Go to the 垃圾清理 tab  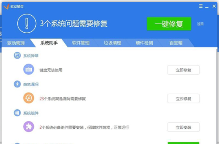(x=112, y=43)
